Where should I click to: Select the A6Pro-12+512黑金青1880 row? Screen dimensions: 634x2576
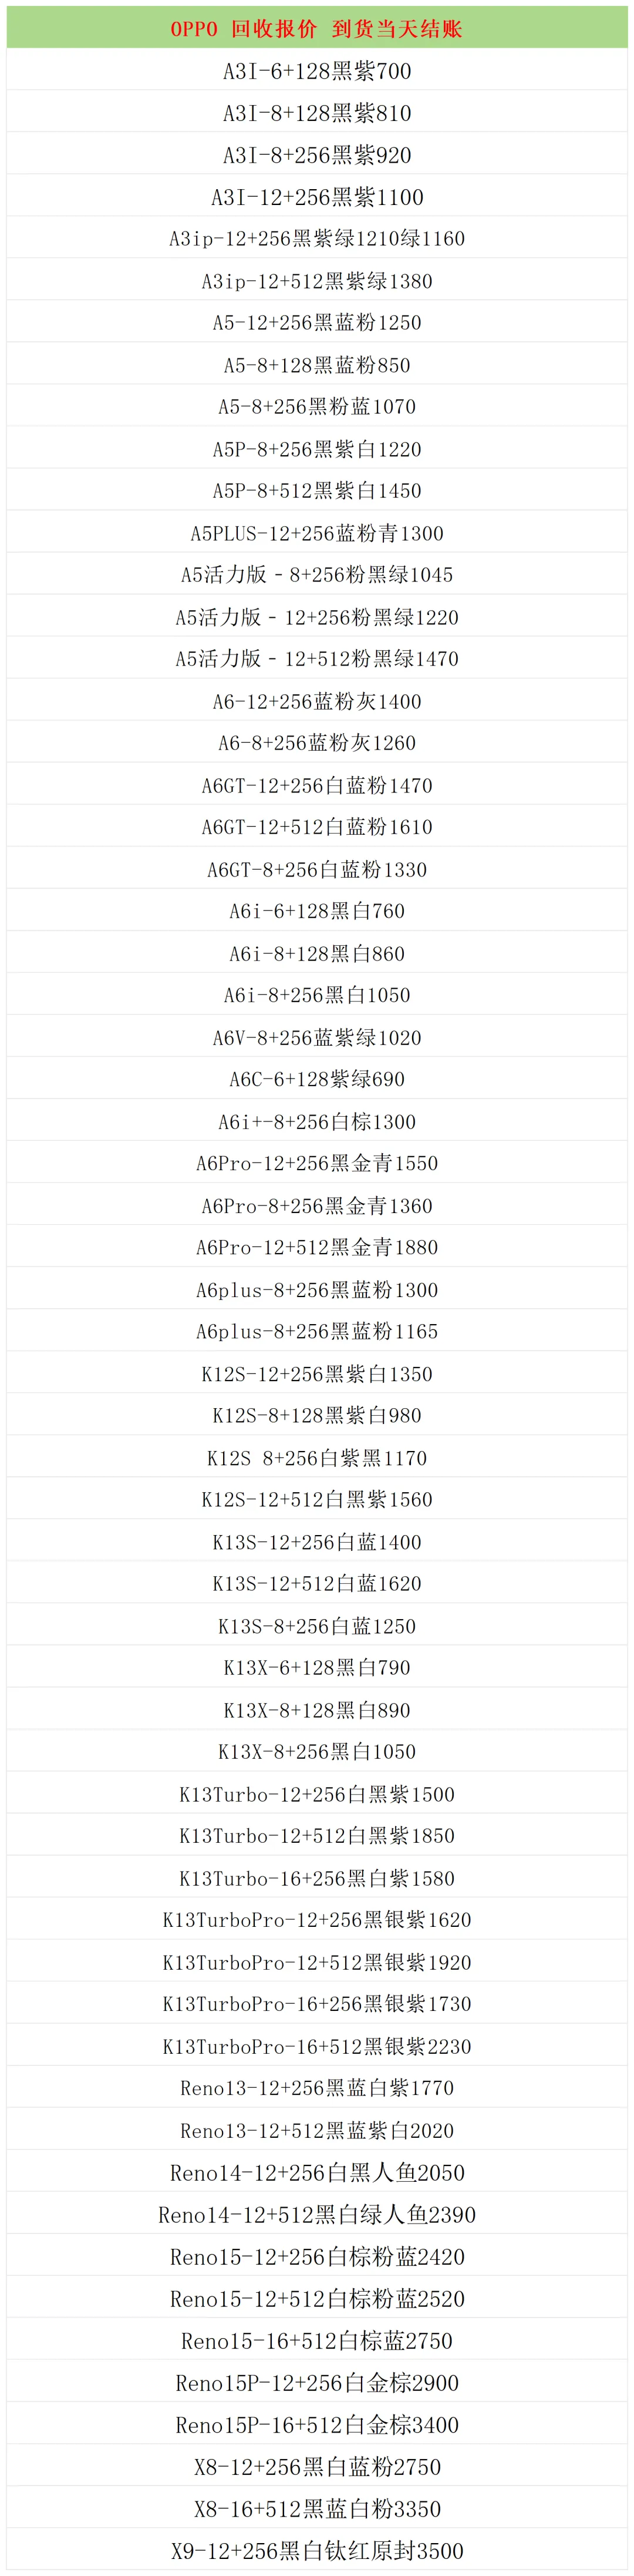pyautogui.click(x=317, y=1246)
